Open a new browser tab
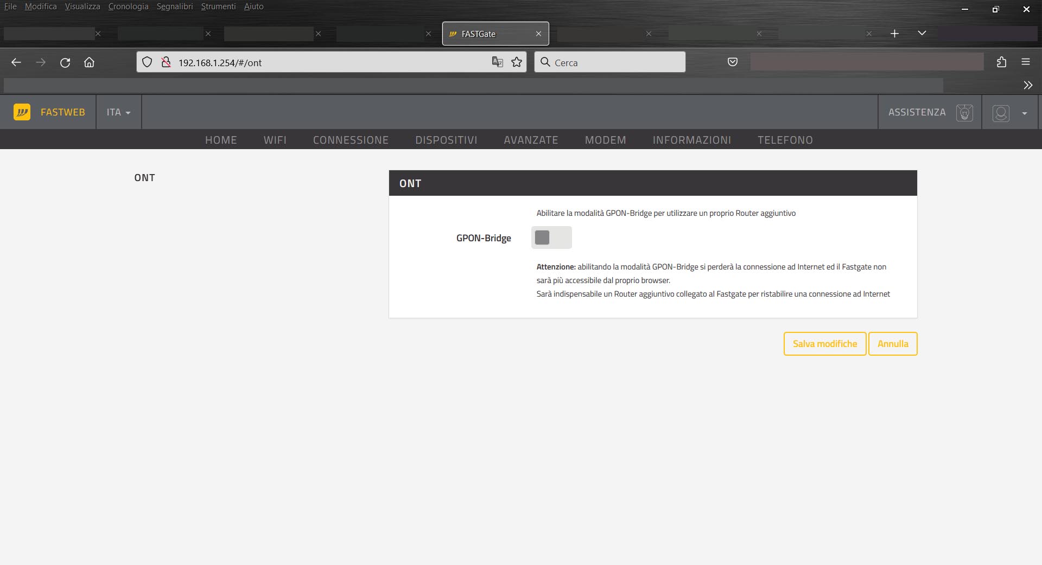 tap(894, 34)
